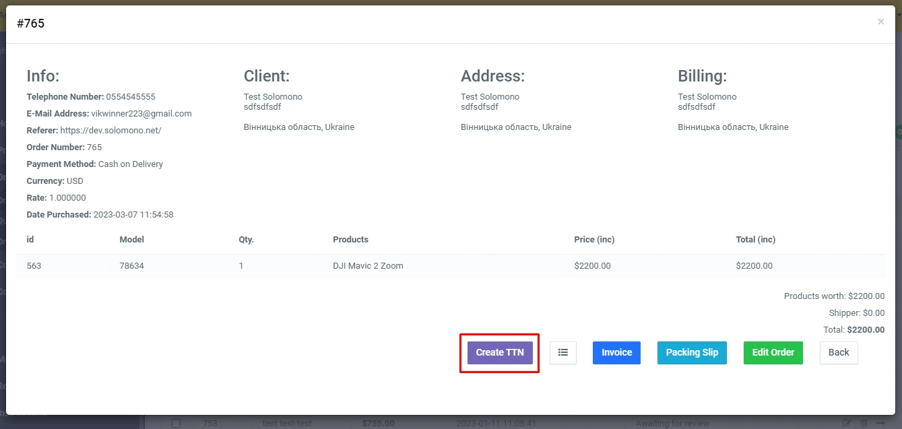
Task: Click the bold Total $2200.00 amount
Action: 866,330
